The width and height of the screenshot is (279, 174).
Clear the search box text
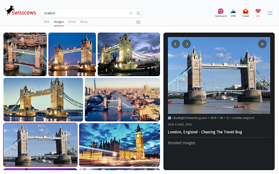[x=131, y=13]
